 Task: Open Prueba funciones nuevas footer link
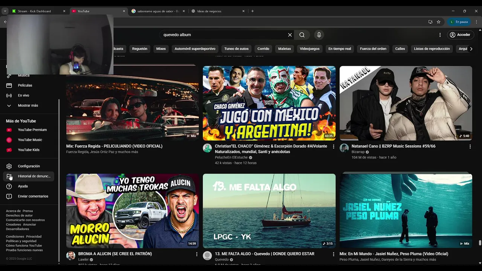(x=24, y=250)
